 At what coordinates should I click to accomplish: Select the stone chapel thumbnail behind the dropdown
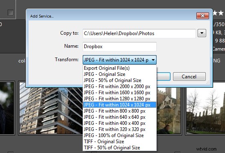(169, 111)
